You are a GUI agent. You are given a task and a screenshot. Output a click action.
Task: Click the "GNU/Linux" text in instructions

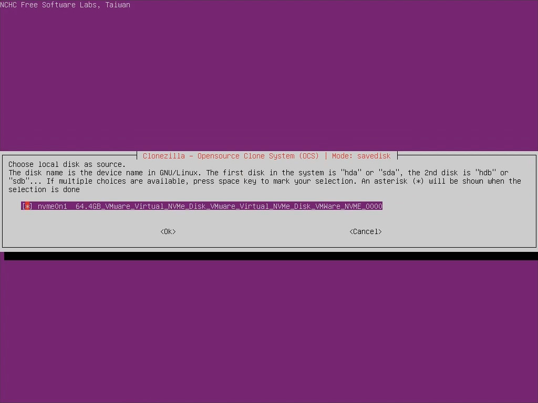(x=178, y=173)
